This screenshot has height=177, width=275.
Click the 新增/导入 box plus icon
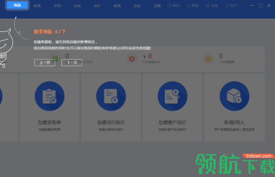(x=235, y=96)
